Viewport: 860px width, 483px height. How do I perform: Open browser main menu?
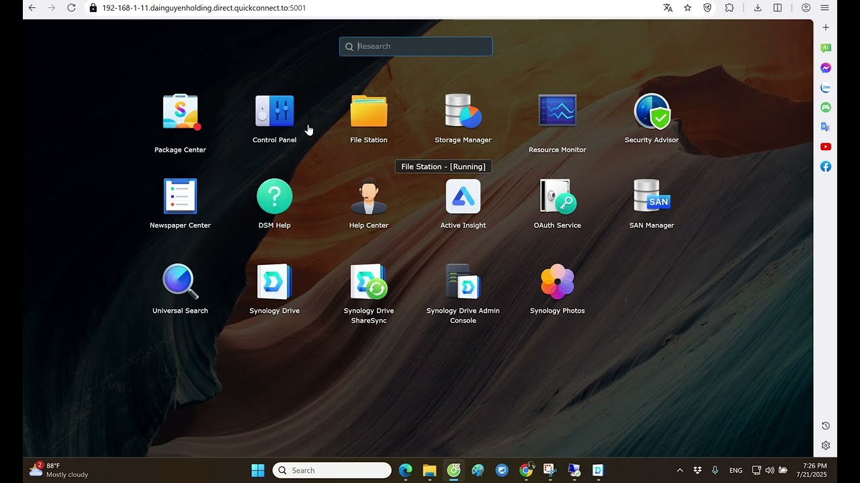824,8
